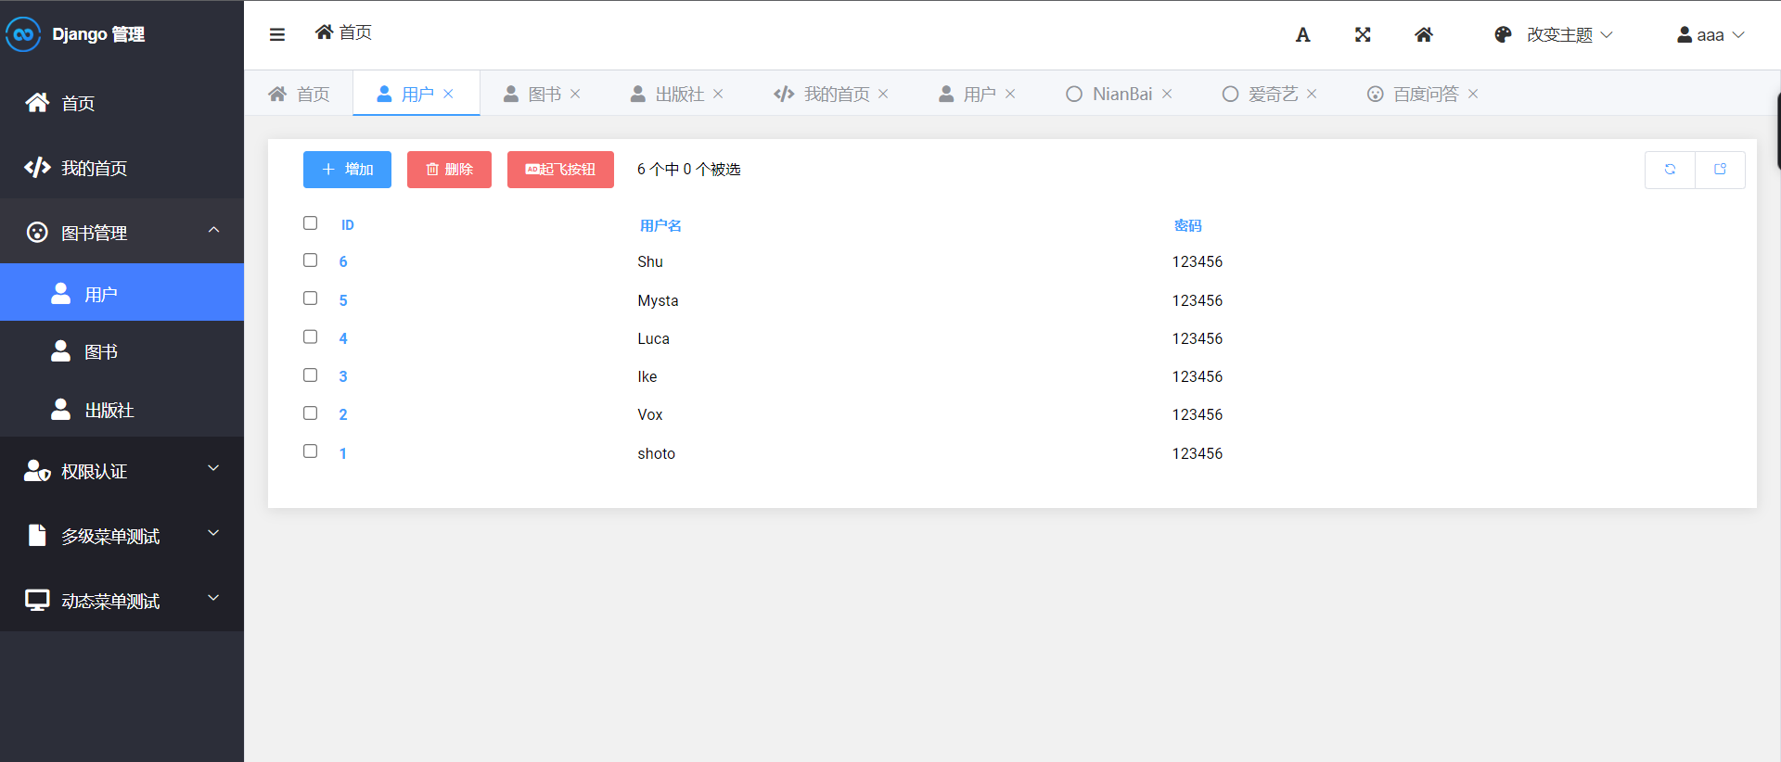Screen dimensions: 1781x762
Task: Select 用户 in the sidebar submenu
Action: (x=122, y=293)
